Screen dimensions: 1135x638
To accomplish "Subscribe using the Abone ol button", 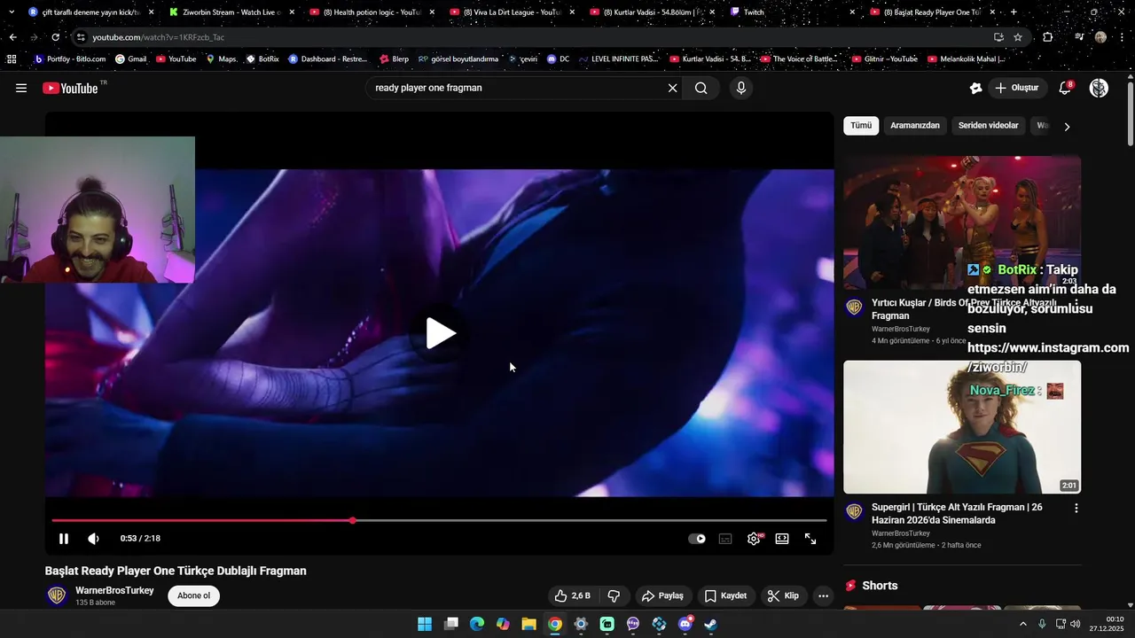I will tap(193, 595).
